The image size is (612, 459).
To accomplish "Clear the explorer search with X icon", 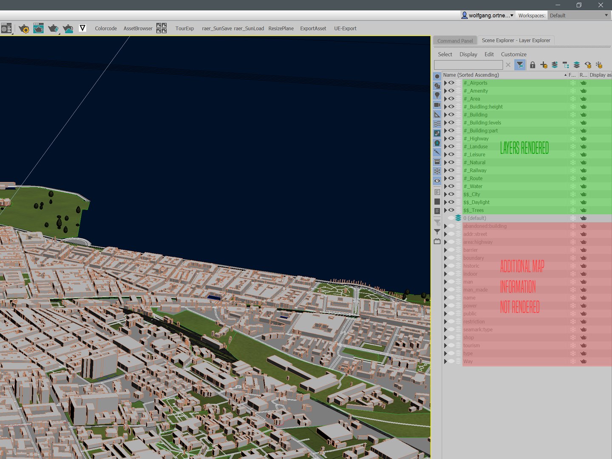I will [508, 65].
